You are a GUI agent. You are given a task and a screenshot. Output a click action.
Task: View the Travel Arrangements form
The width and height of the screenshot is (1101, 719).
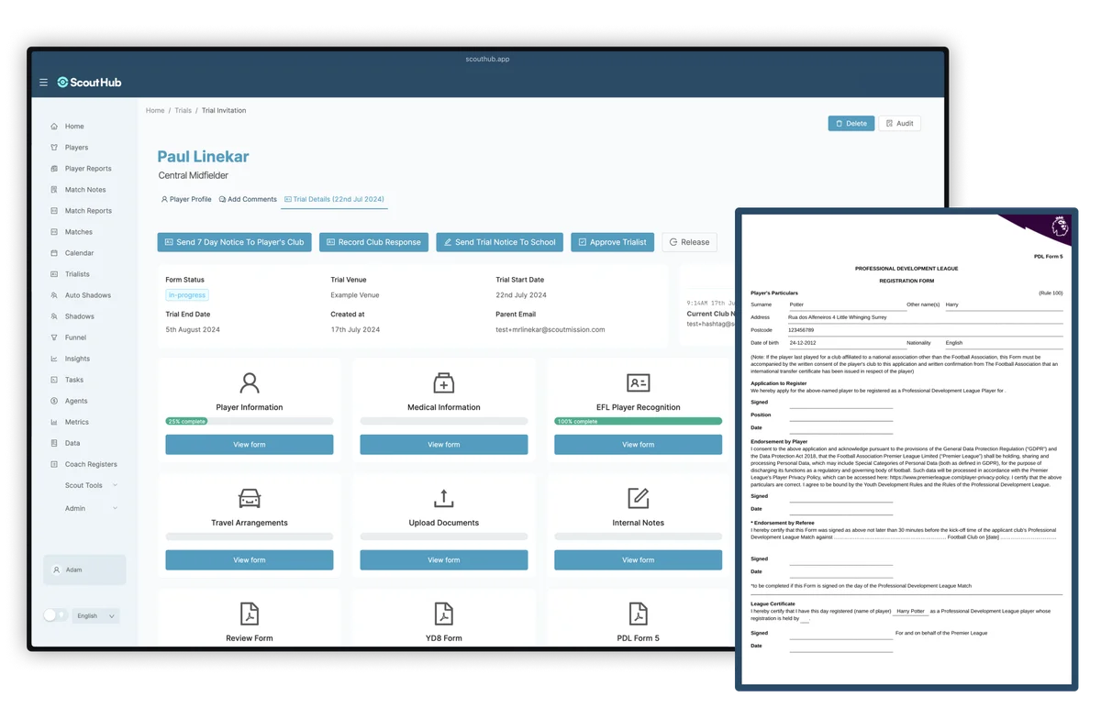[x=250, y=559]
